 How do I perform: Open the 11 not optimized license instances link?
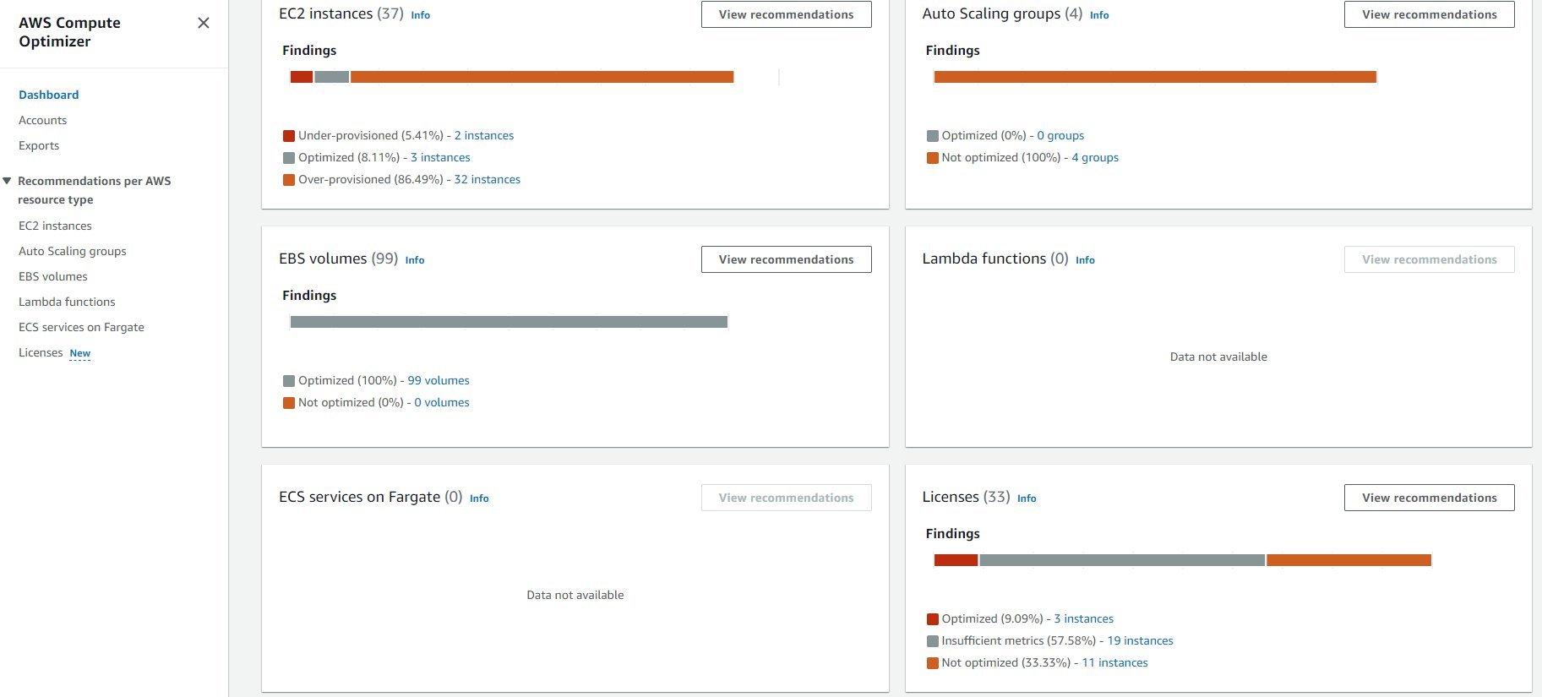[1115, 662]
